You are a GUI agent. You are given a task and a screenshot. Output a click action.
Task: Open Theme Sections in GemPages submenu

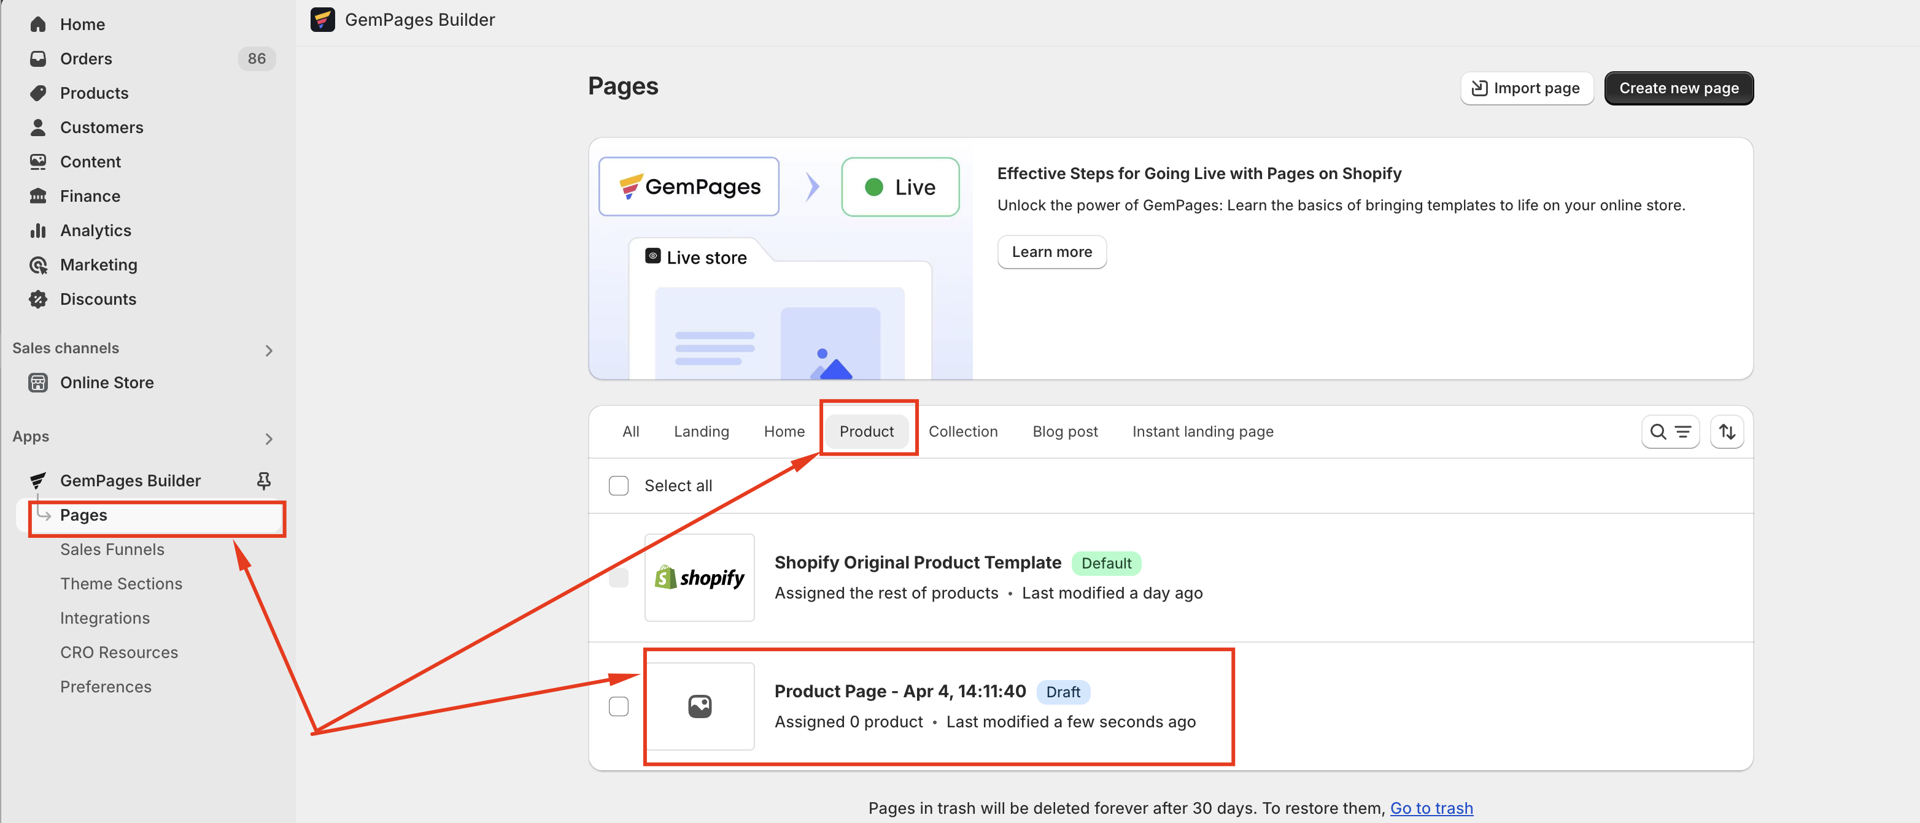coord(121,583)
